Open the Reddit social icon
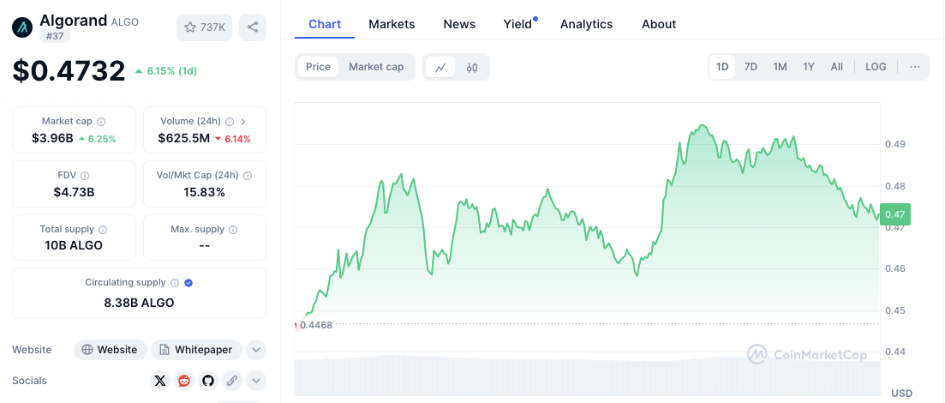The image size is (945, 403). click(x=184, y=381)
